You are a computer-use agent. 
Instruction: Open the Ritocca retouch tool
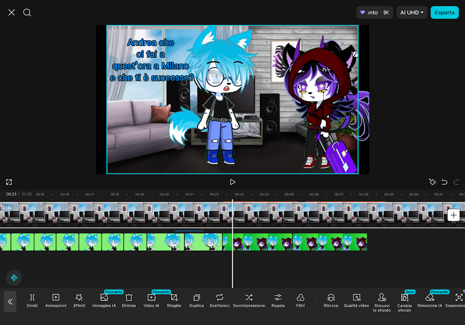tap(331, 300)
